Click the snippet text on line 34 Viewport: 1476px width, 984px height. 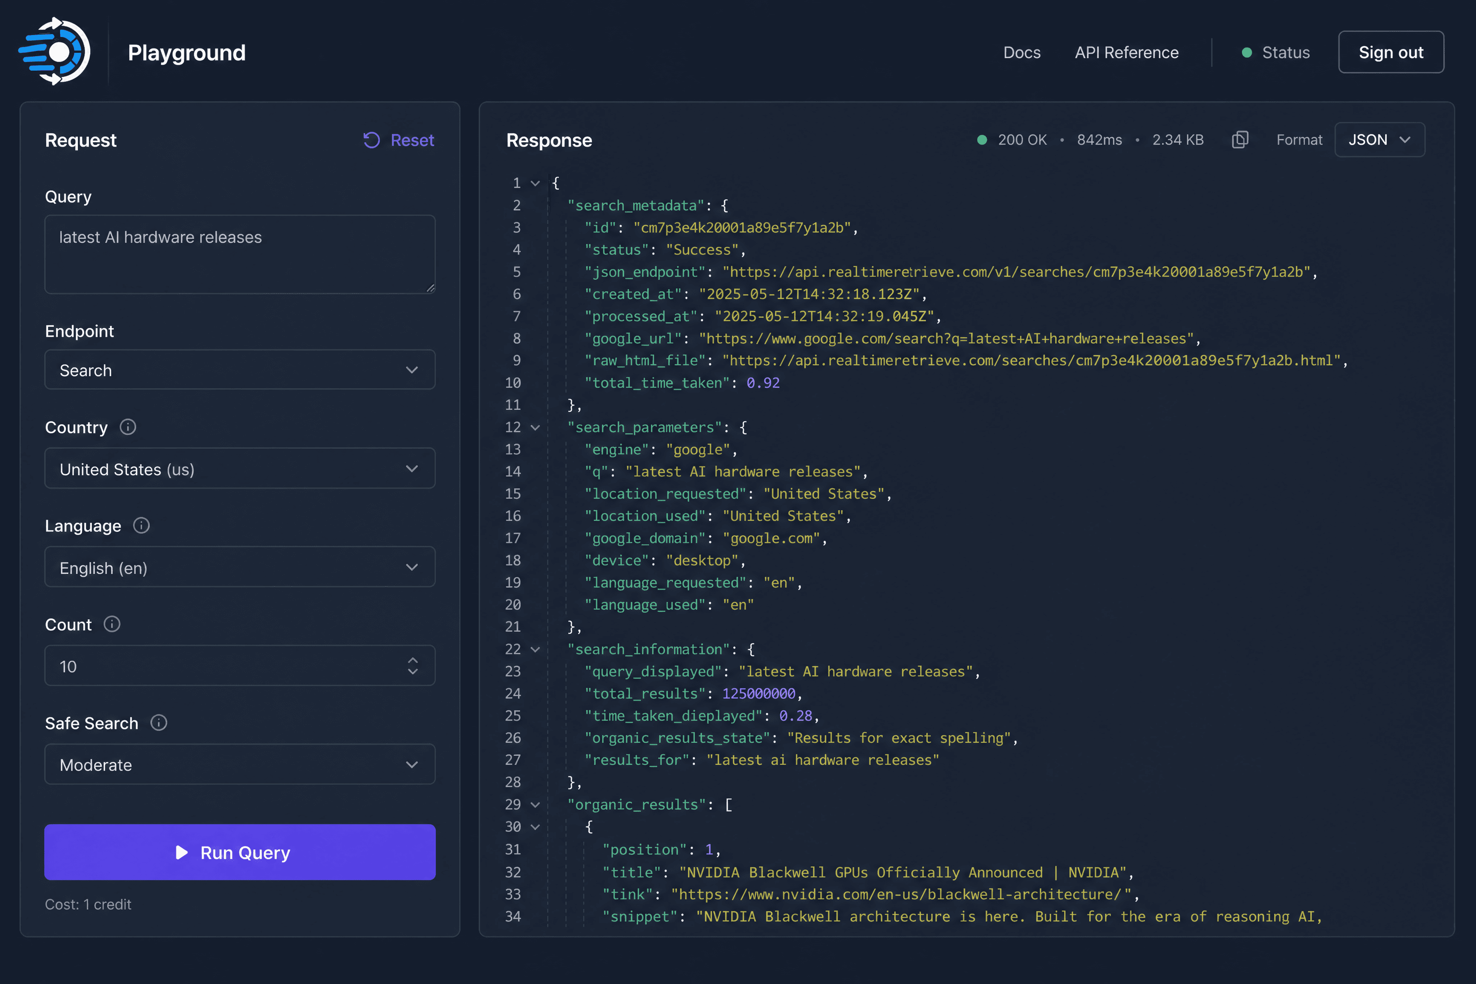pos(1009,917)
